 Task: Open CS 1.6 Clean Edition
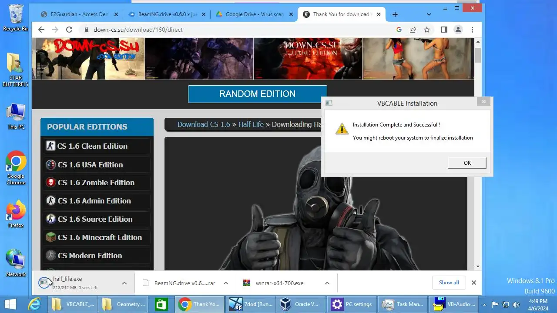point(97,146)
